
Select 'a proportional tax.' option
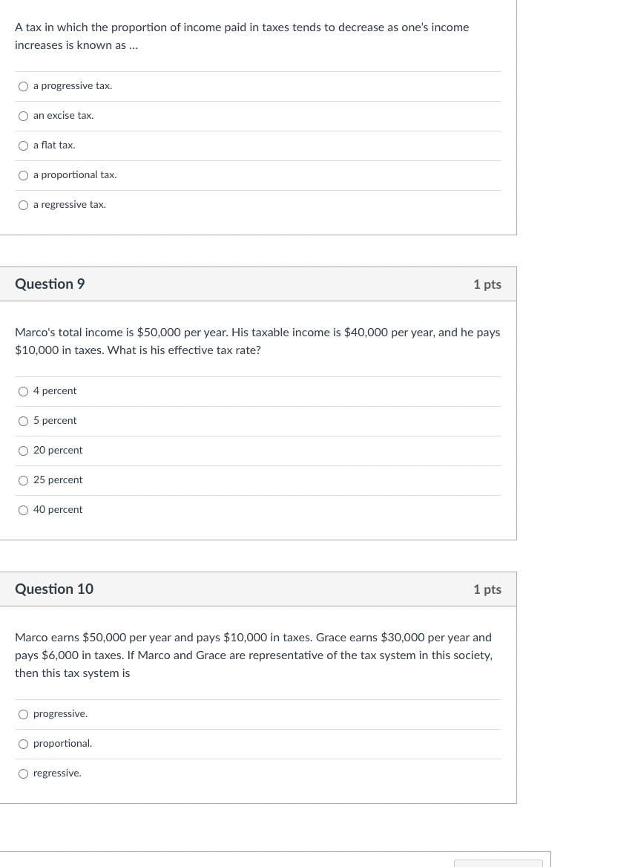click(23, 175)
